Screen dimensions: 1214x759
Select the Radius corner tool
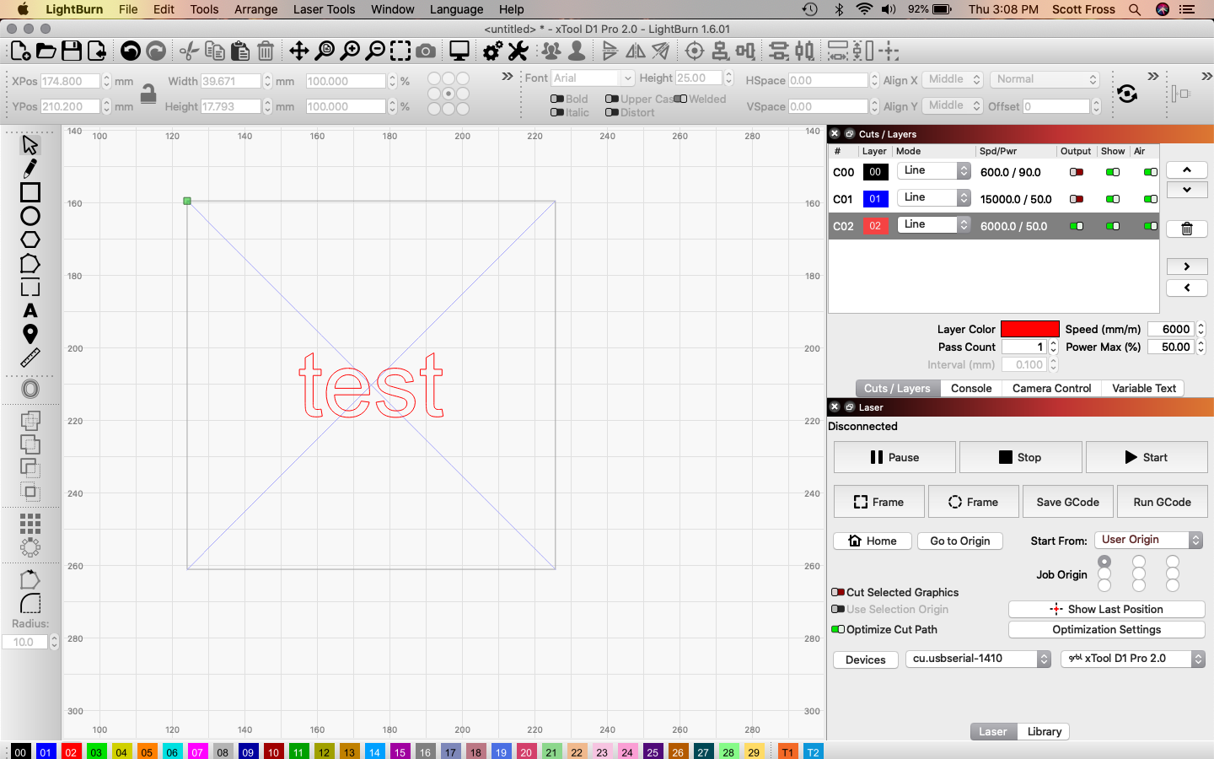[30, 603]
